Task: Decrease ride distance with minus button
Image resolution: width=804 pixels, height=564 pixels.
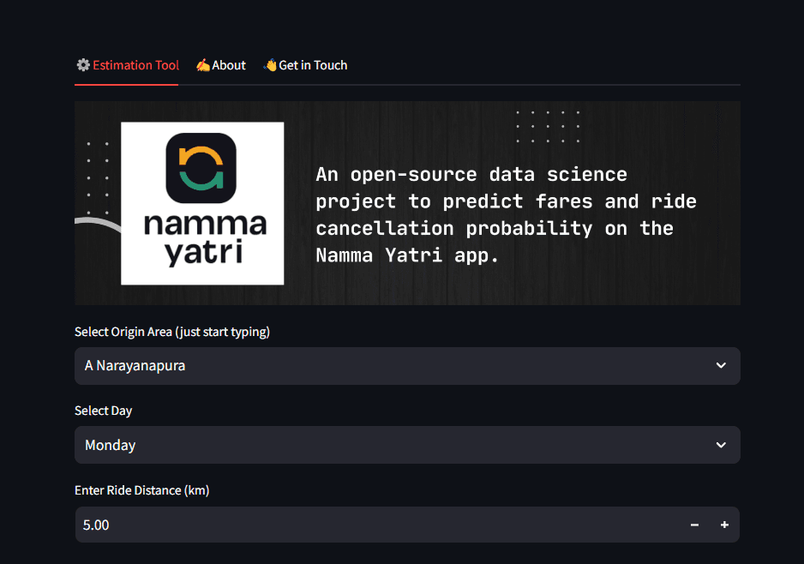Action: pyautogui.click(x=694, y=525)
